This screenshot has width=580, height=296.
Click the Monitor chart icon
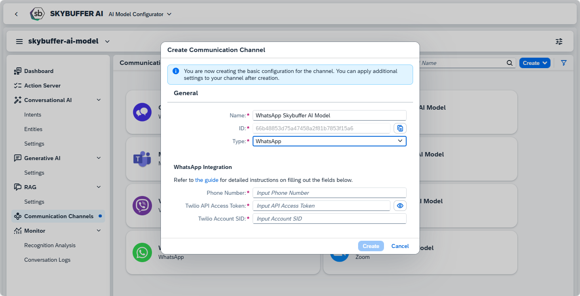pos(17,231)
